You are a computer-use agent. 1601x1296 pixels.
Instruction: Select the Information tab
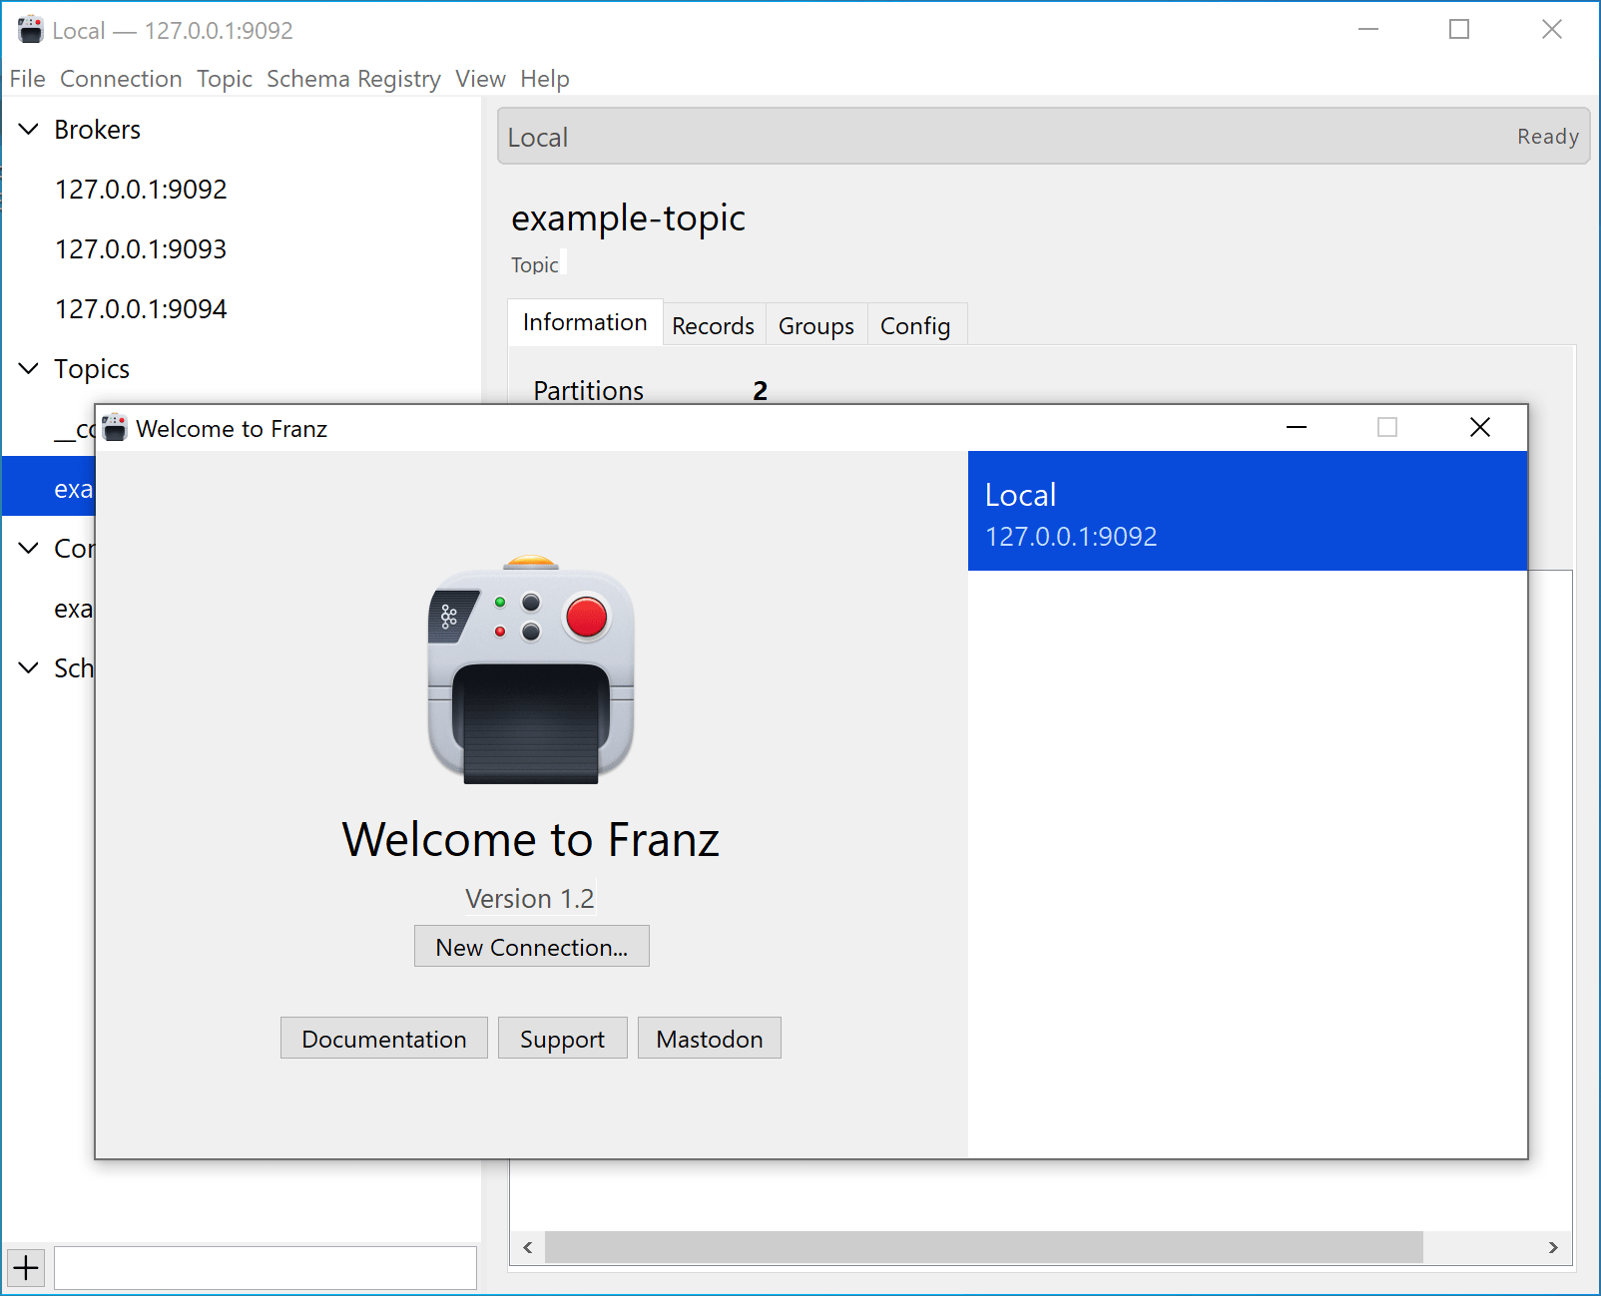click(585, 322)
